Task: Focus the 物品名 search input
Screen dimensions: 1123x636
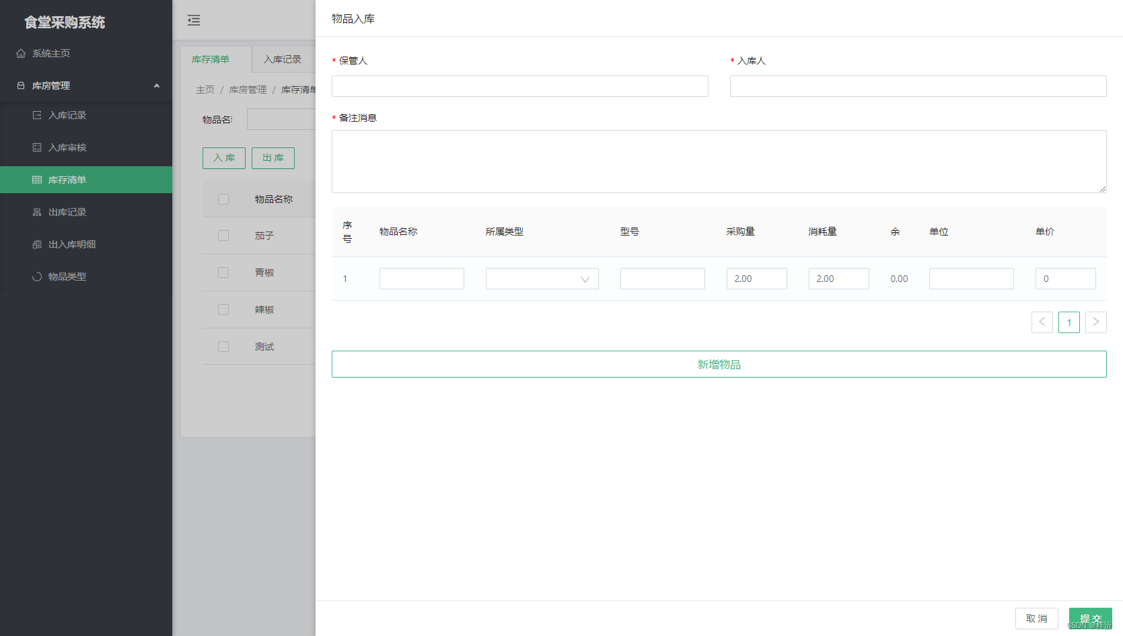Action: 281,119
